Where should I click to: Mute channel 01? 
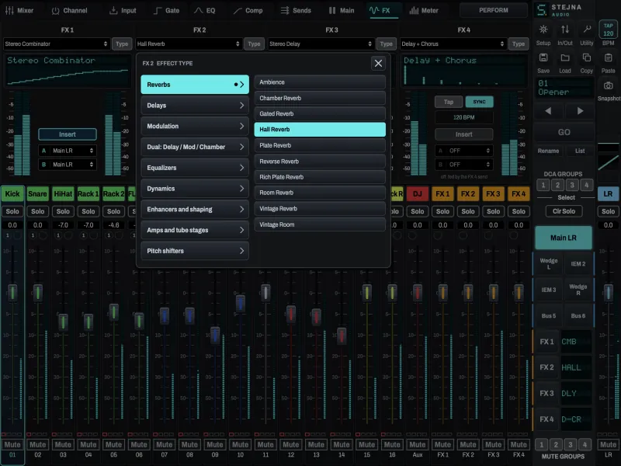[x=12, y=444]
